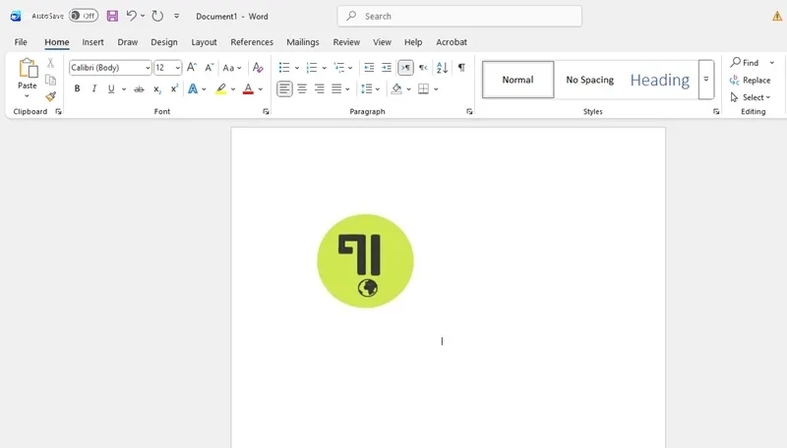
Task: Apply subscript formatting
Action: [157, 89]
